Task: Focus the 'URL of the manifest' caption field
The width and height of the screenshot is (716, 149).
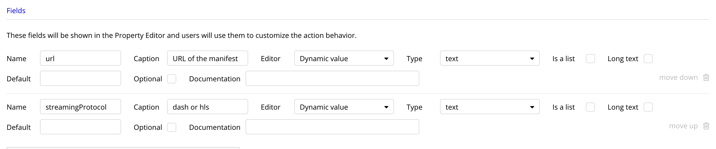Action: point(207,58)
